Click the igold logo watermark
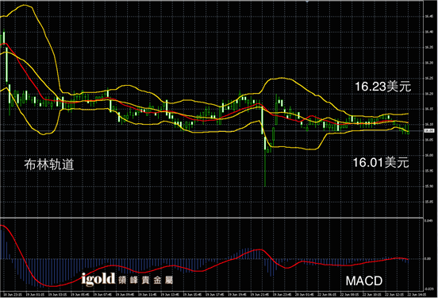Screen dimensions: 438x298 [98, 279]
